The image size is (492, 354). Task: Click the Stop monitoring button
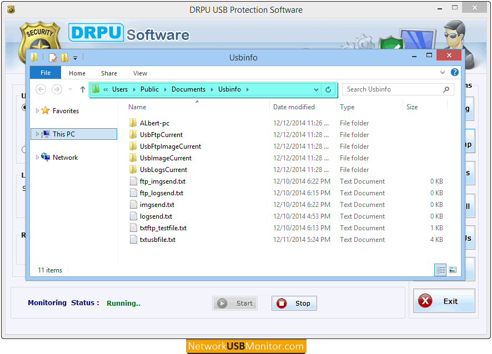[x=294, y=303]
